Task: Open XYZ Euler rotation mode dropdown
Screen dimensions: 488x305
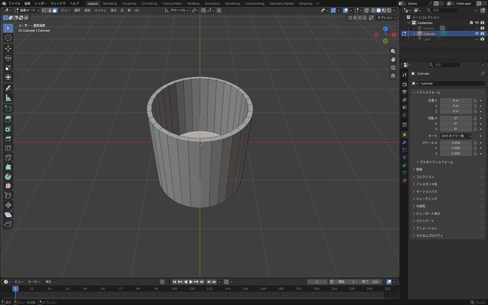Action: 456,136
